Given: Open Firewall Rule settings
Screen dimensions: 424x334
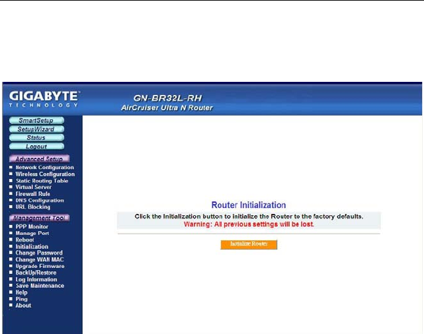Looking at the screenshot, I should pos(32,193).
